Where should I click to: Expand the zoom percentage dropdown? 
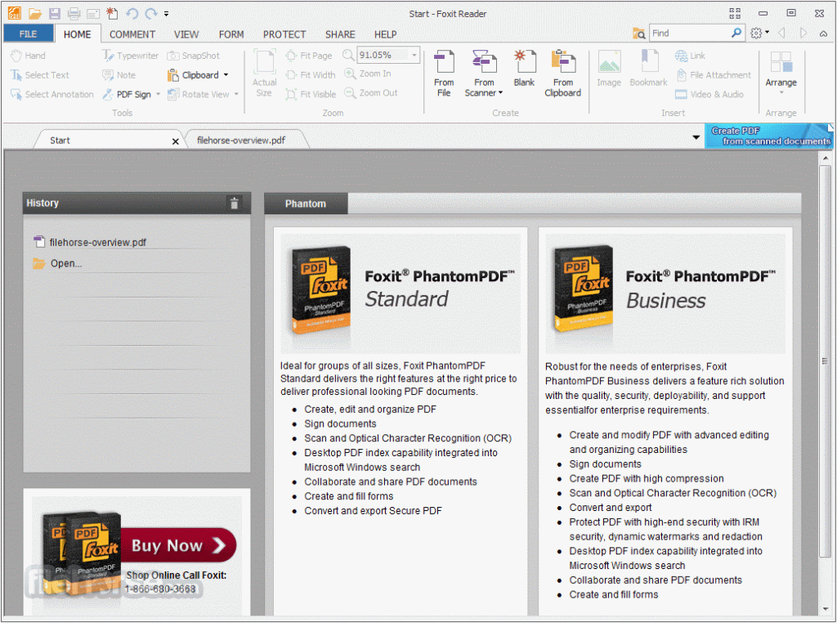point(414,55)
